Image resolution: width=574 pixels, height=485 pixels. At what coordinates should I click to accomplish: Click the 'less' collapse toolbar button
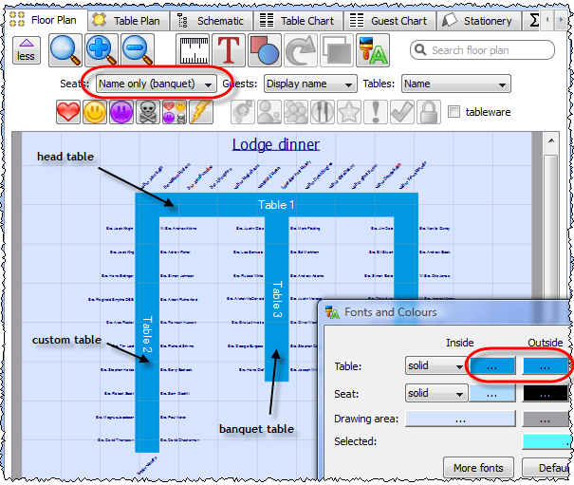pos(27,50)
